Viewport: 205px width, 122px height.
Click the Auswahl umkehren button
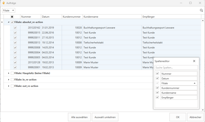tap(105, 117)
